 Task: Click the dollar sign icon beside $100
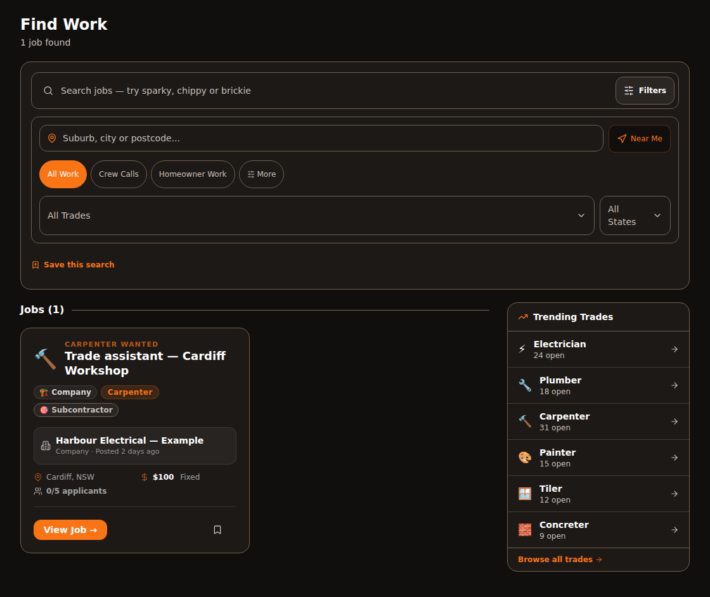[145, 477]
